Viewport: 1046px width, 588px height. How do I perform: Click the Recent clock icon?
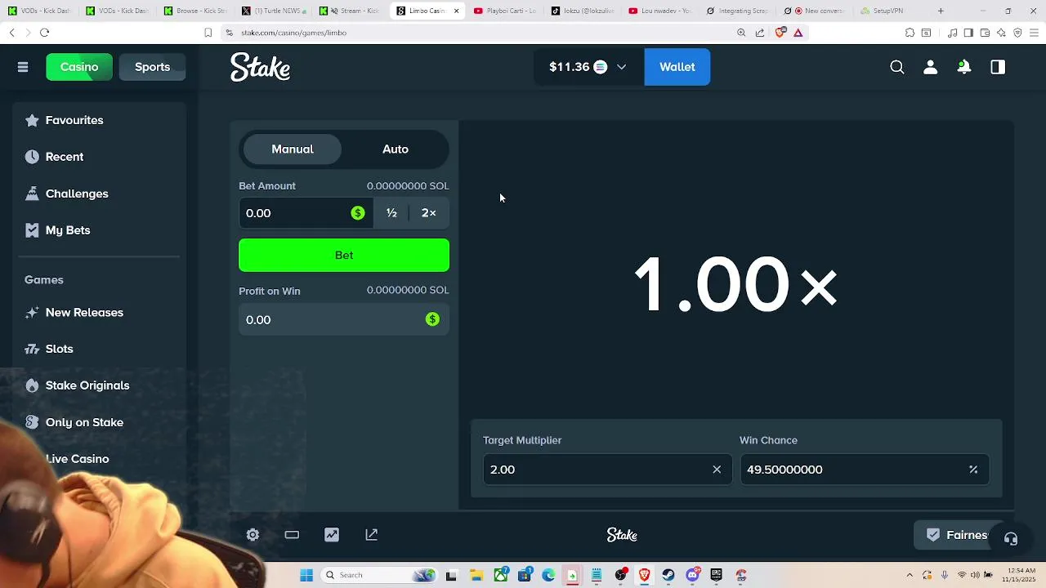[32, 157]
